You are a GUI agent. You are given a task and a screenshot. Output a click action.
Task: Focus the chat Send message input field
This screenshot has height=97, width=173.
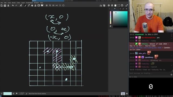click(150, 73)
